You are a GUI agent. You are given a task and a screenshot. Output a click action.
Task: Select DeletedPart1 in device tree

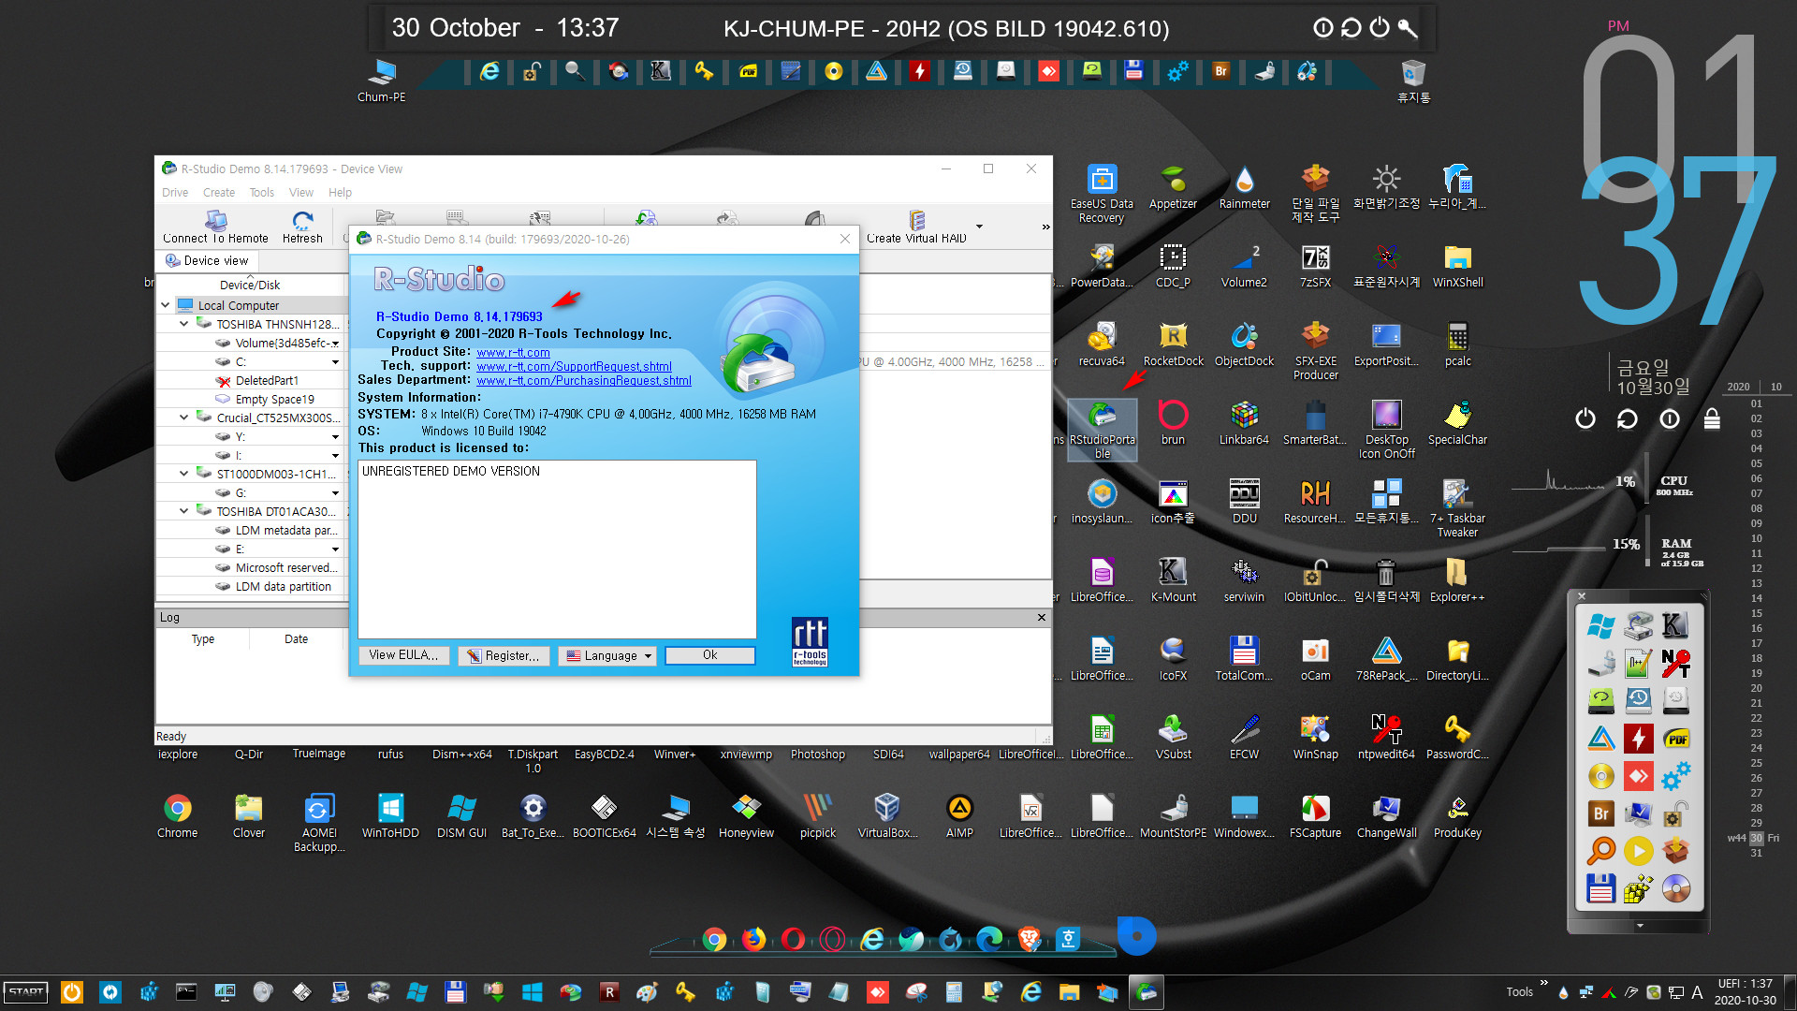coord(267,381)
